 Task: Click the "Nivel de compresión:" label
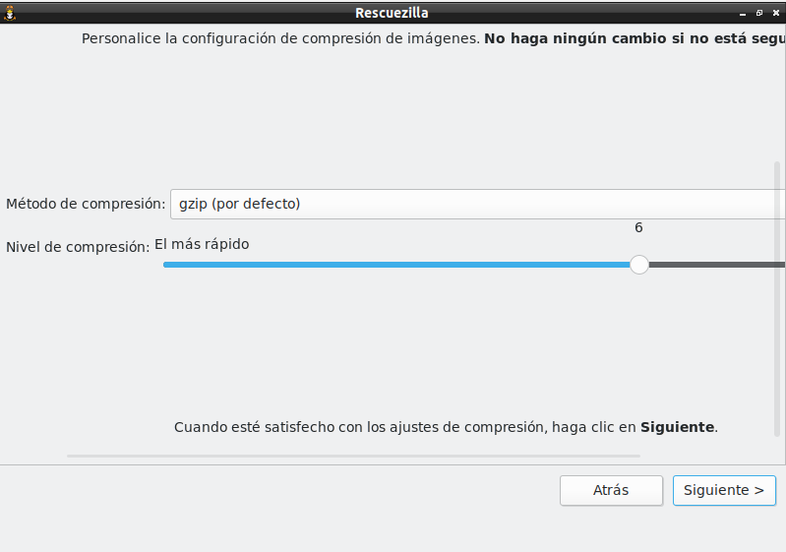tap(78, 247)
